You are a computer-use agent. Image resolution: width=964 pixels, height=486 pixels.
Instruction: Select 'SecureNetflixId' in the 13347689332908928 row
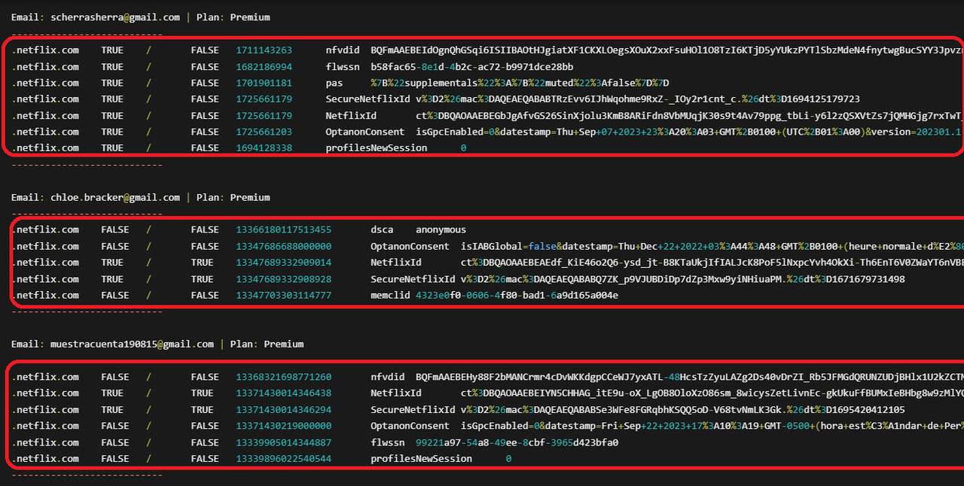click(413, 279)
